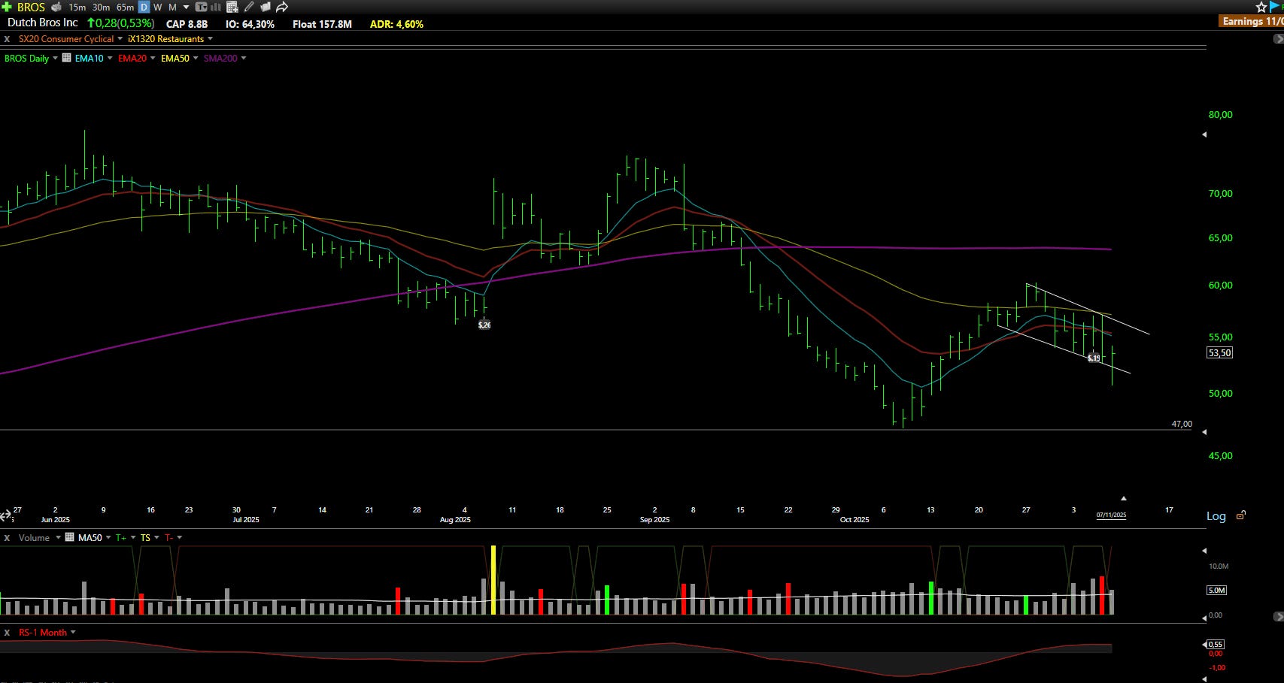This screenshot has width=1284, height=683.
Task: Click the 0,55 RS value label
Action: [x=1216, y=645]
